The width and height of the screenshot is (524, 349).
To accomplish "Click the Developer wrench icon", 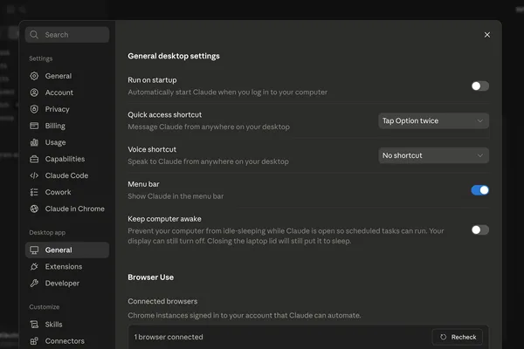I will pyautogui.click(x=34, y=284).
